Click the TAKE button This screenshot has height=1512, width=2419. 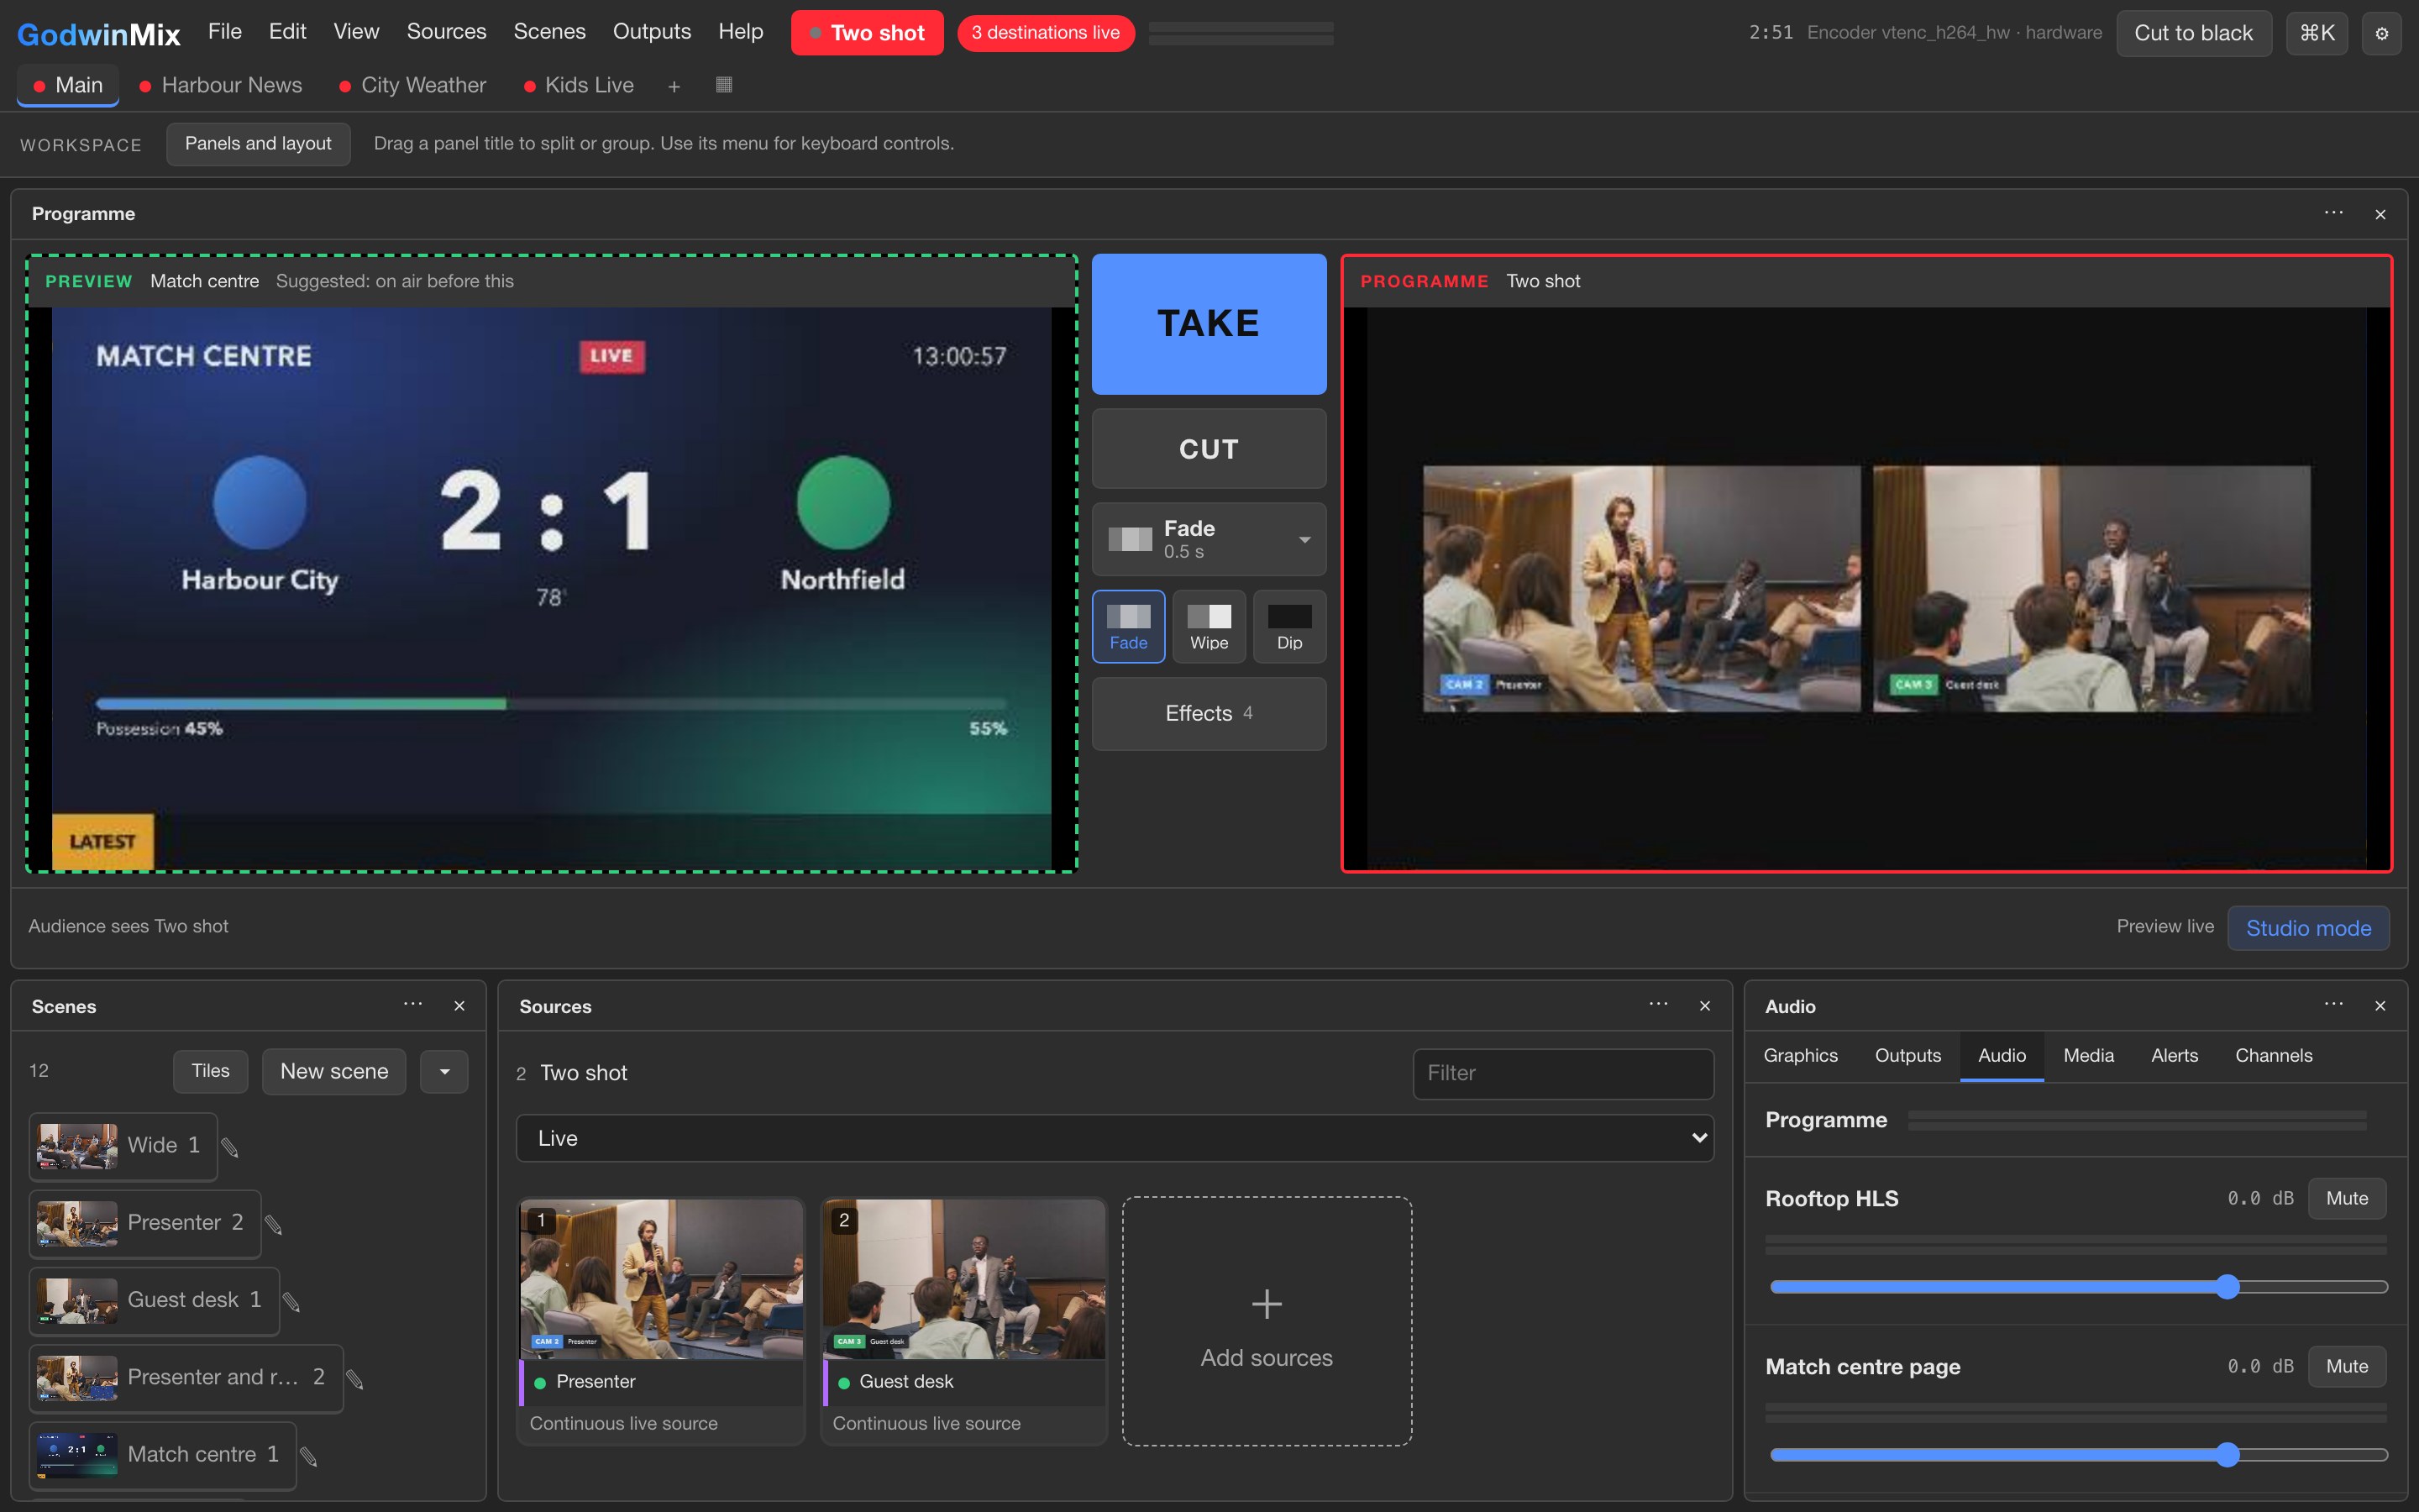[1209, 324]
